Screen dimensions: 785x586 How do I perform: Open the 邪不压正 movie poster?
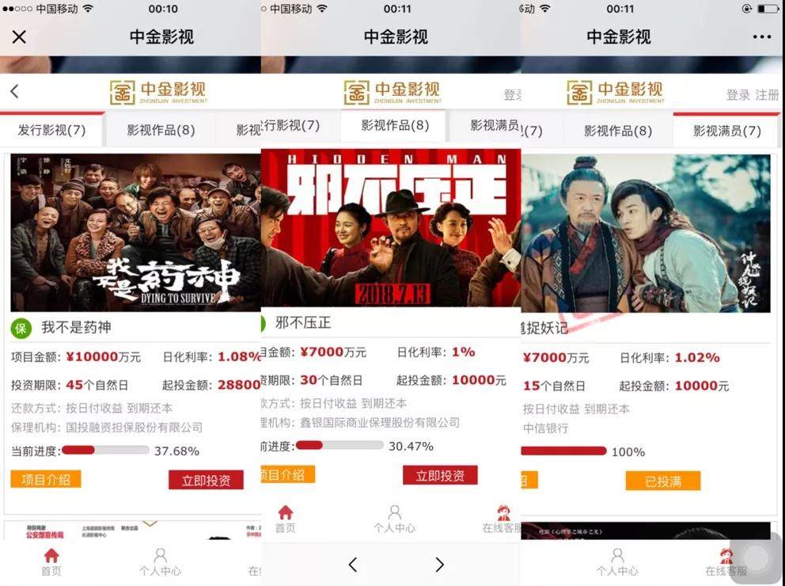[391, 228]
